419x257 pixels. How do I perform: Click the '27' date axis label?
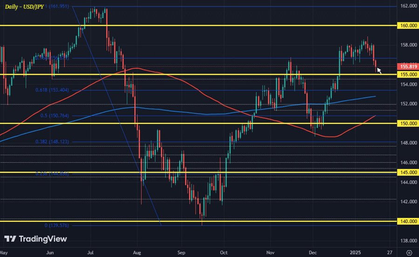coord(390,252)
